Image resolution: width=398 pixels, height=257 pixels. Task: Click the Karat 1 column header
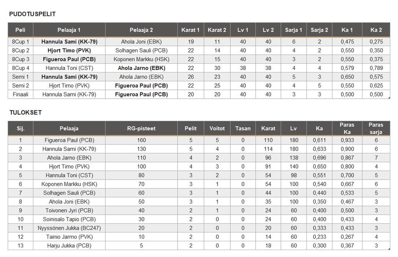coord(190,30)
